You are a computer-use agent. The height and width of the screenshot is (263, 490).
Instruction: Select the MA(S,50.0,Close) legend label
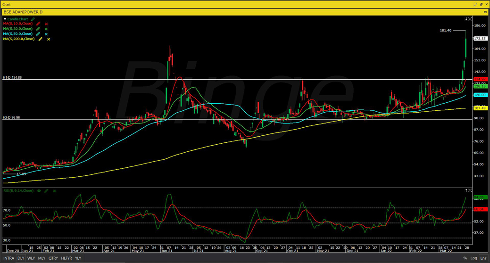pyautogui.click(x=18, y=34)
